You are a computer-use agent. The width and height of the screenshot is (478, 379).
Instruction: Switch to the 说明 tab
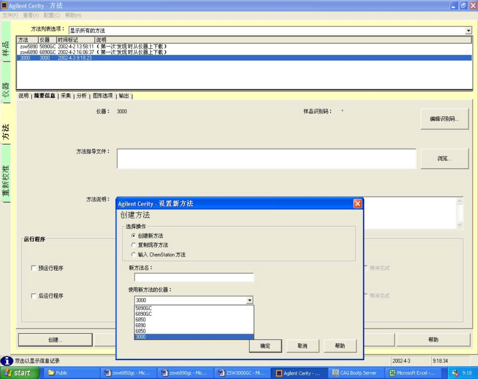pos(23,96)
